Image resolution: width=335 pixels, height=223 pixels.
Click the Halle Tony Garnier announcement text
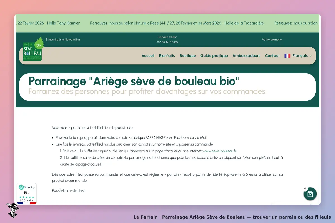pyautogui.click(x=48, y=23)
